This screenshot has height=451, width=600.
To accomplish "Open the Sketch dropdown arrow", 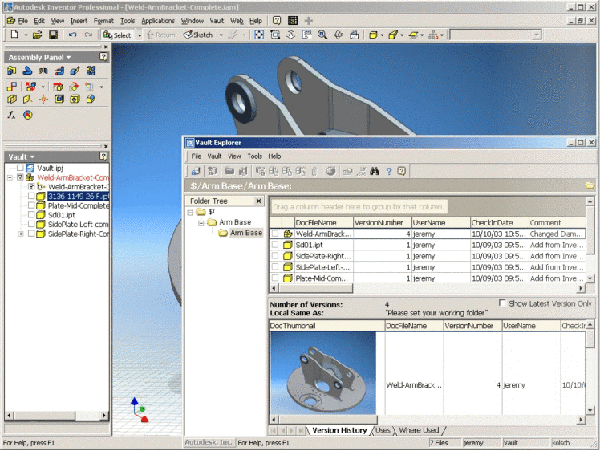I will click(x=221, y=35).
